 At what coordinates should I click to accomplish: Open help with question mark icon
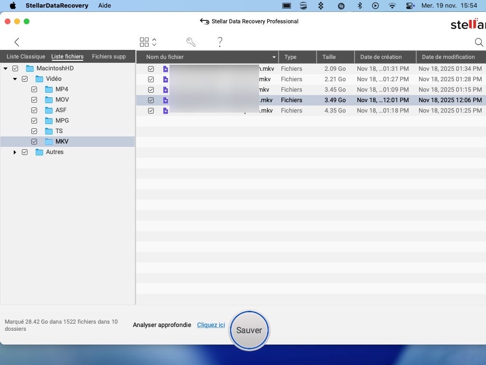tap(220, 42)
